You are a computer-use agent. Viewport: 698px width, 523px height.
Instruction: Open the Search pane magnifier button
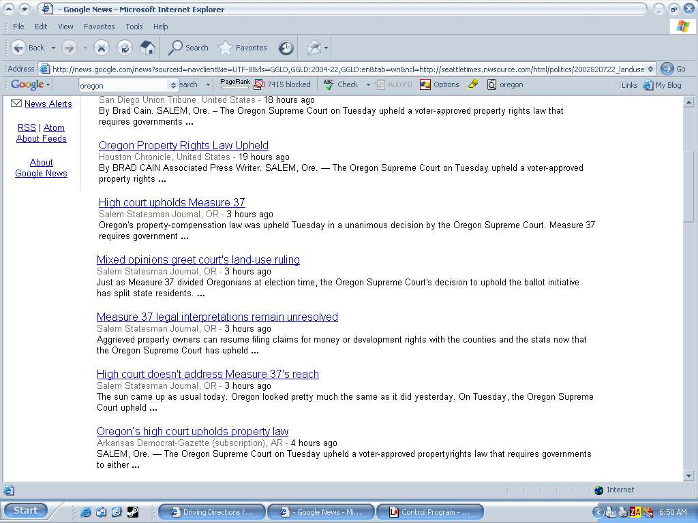coord(188,48)
